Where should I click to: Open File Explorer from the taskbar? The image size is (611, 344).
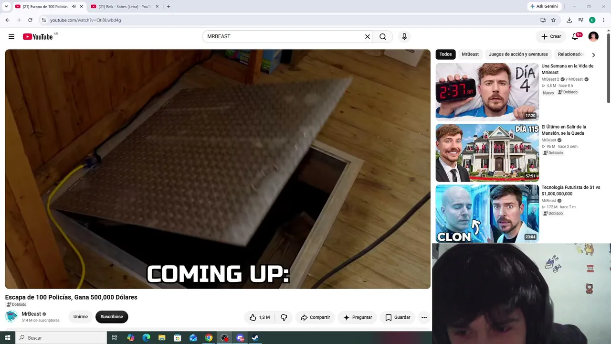click(162, 338)
